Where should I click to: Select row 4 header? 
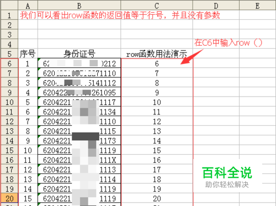click(x=9, y=44)
